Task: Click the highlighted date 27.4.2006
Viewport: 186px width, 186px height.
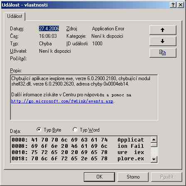Action: [x=49, y=29]
